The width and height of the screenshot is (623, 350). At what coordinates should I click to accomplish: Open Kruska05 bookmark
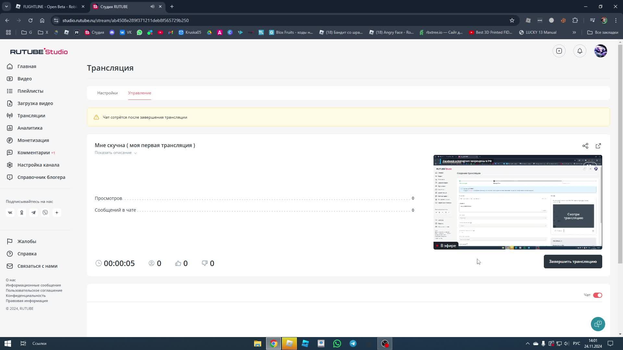pos(190,32)
